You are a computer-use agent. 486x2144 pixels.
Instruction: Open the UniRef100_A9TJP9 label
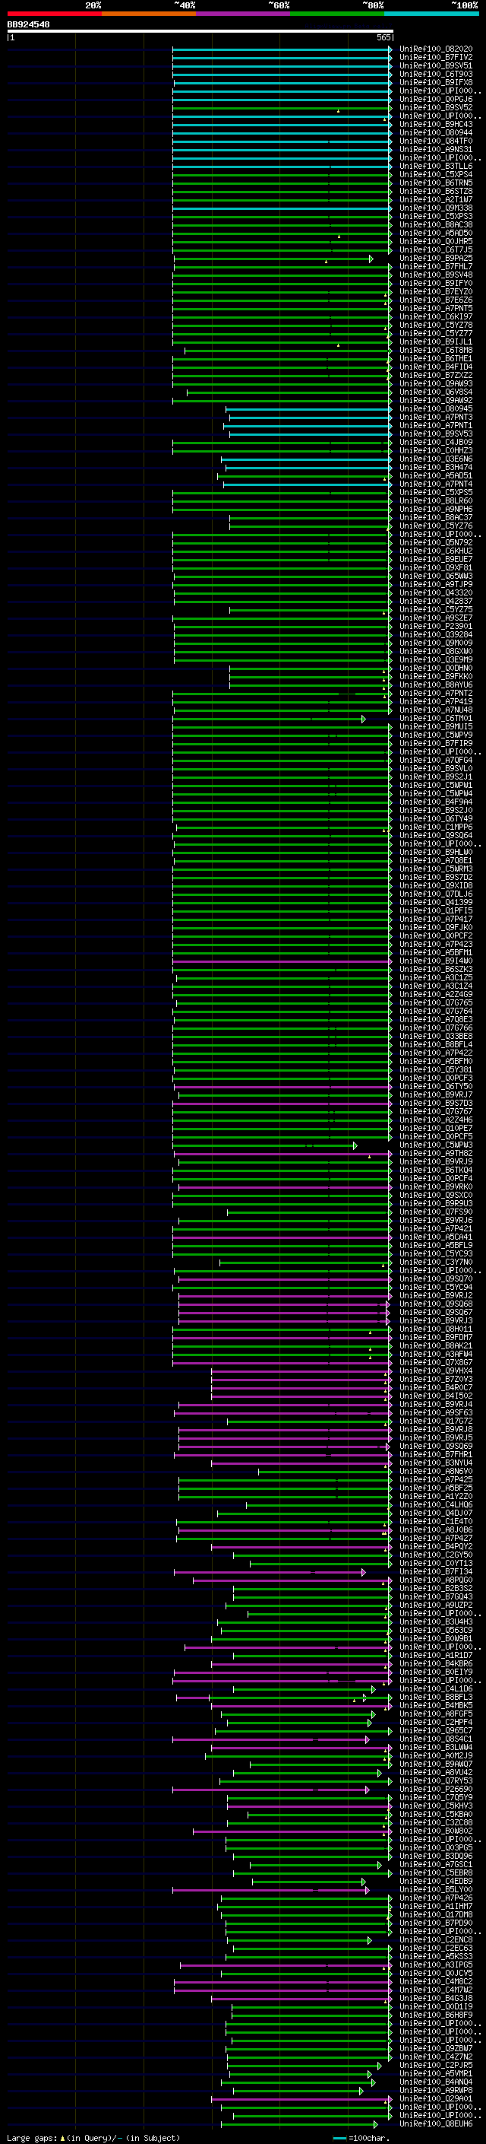(x=436, y=584)
